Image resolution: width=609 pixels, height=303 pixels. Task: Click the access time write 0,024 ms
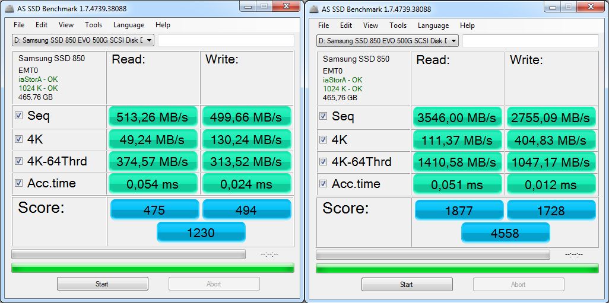[247, 183]
